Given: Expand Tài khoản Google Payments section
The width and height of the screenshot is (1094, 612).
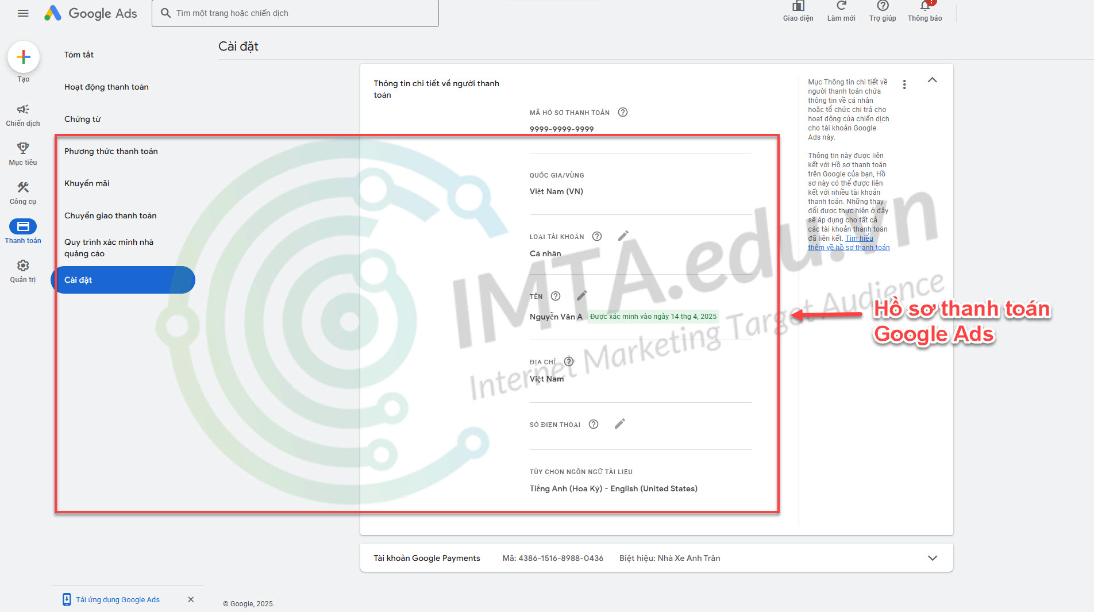Looking at the screenshot, I should 933,558.
